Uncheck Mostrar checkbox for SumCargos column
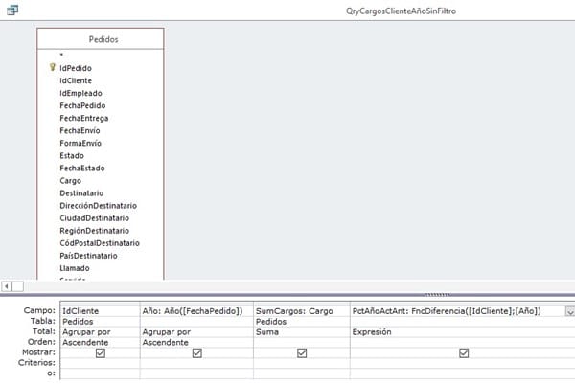The height and width of the screenshot is (384, 575). click(x=302, y=352)
